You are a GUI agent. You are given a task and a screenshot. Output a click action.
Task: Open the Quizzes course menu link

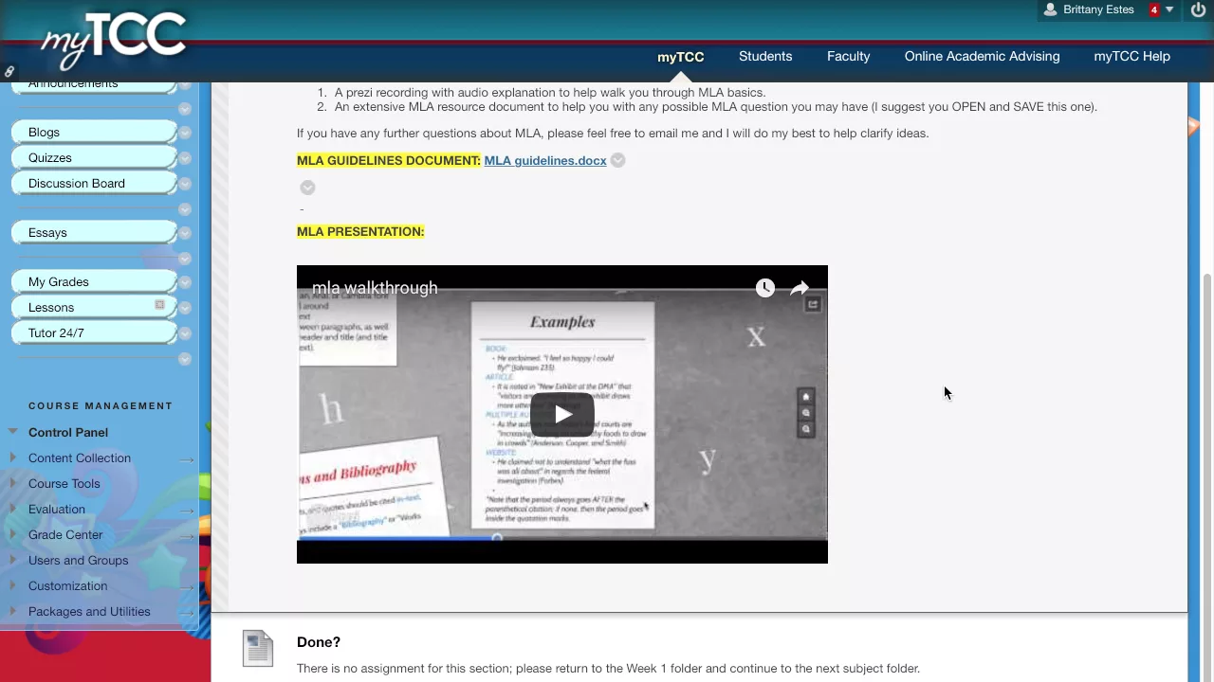[49, 157]
